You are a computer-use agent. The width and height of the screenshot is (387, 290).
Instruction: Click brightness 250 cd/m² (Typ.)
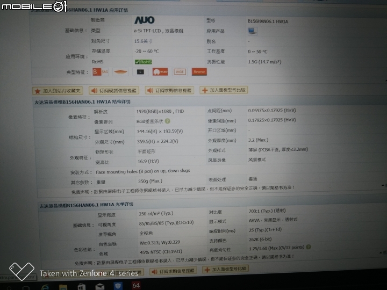tap(156, 214)
